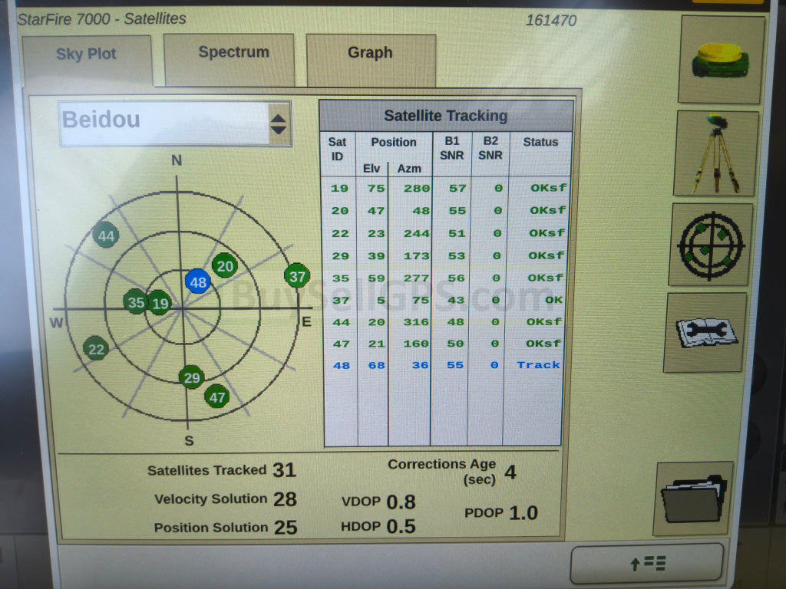Viewport: 786px width, 589px height.
Task: Click azimuth value 280 for satellite 19
Action: point(417,189)
